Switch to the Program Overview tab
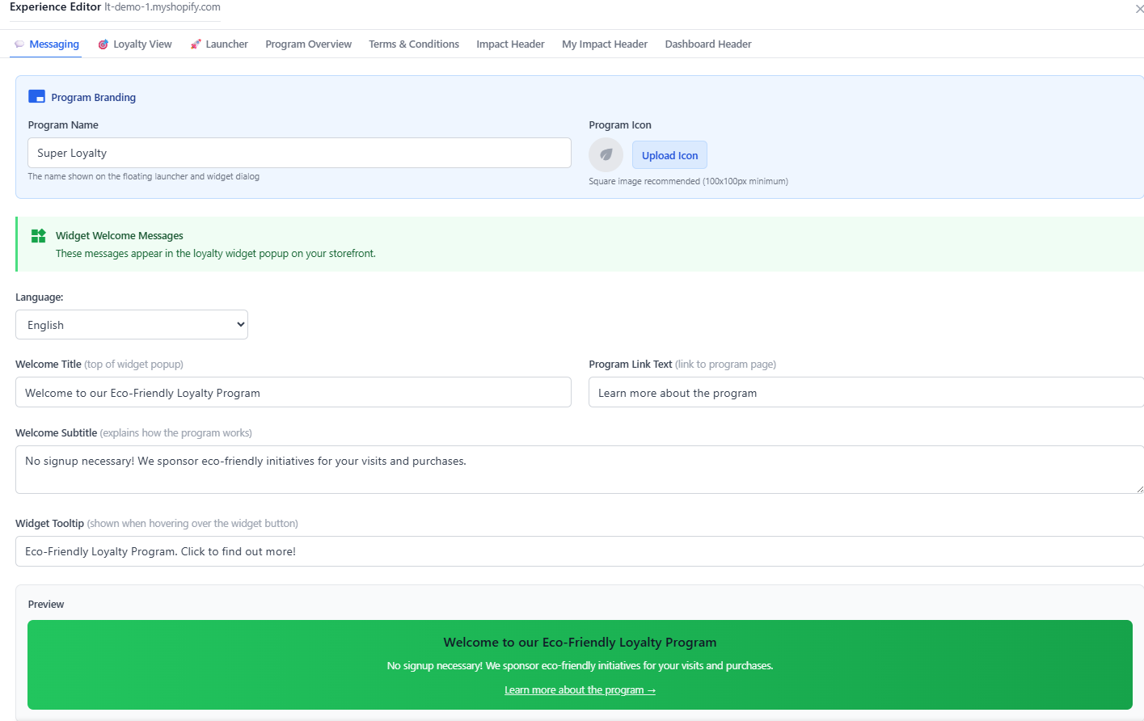The height and width of the screenshot is (721, 1144). click(x=308, y=44)
